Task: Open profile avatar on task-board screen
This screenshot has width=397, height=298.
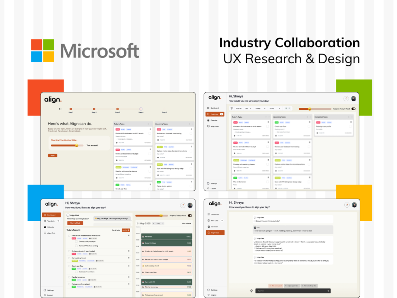Action: click(354, 99)
